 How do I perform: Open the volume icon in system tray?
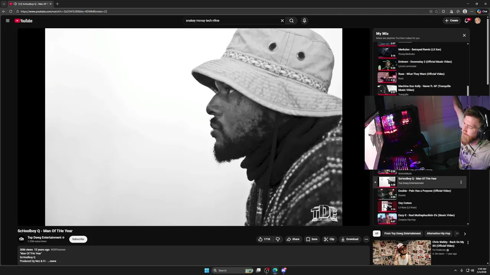coord(472,270)
